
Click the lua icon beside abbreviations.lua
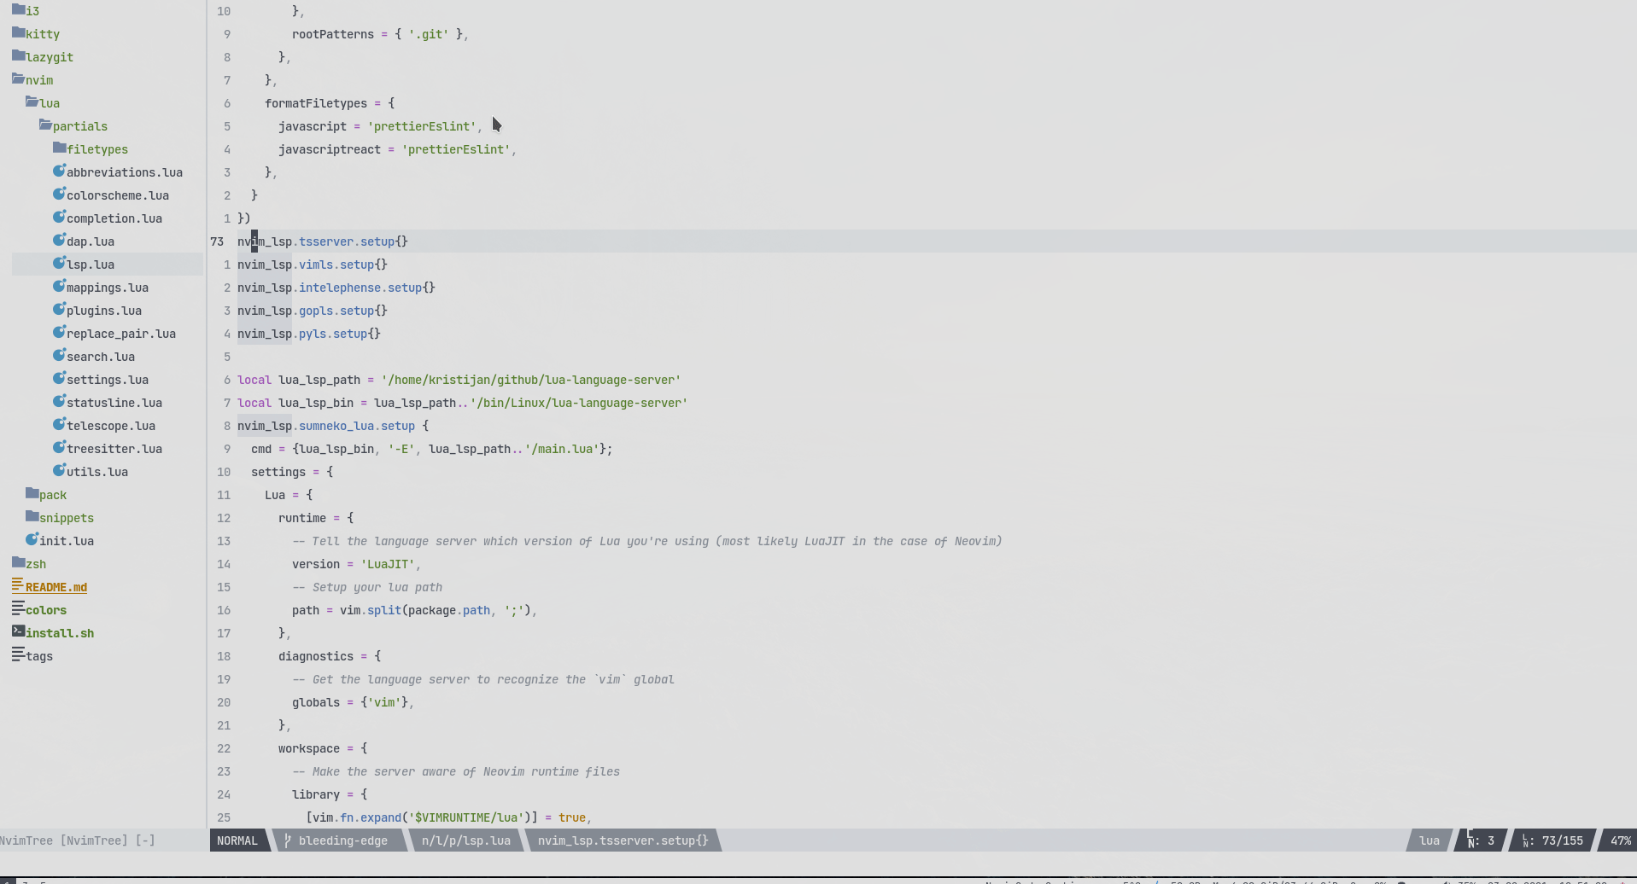click(59, 171)
